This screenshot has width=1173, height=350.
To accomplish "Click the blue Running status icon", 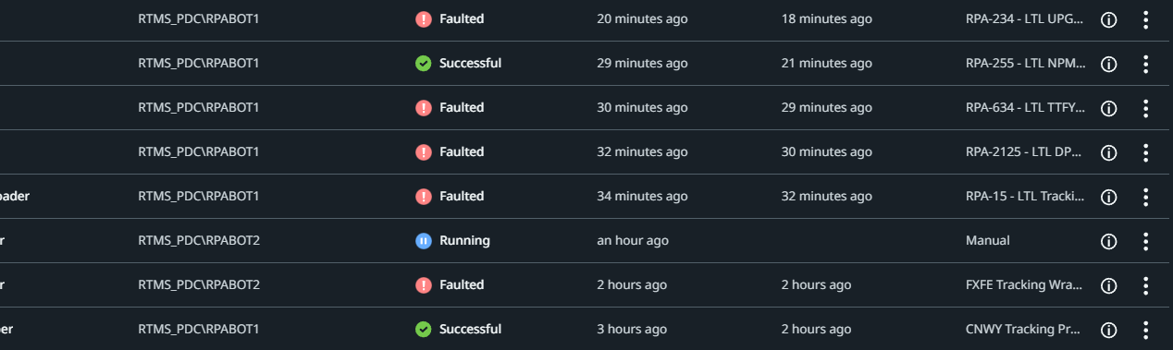I will (423, 241).
